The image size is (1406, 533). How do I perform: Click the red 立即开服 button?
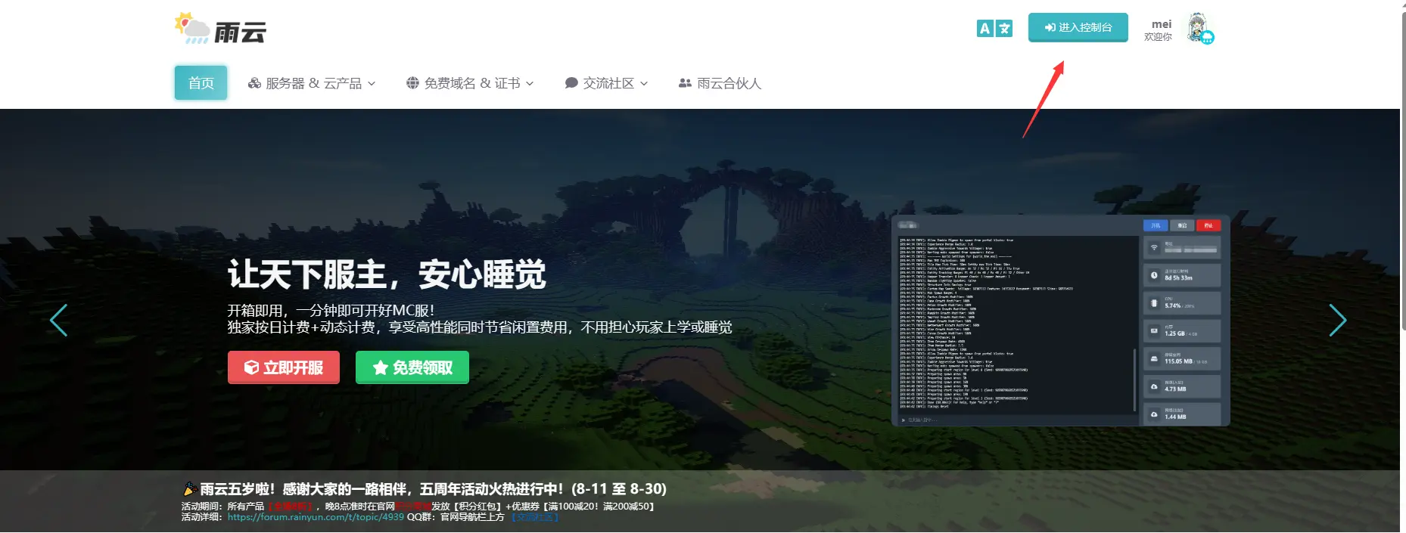tap(284, 367)
